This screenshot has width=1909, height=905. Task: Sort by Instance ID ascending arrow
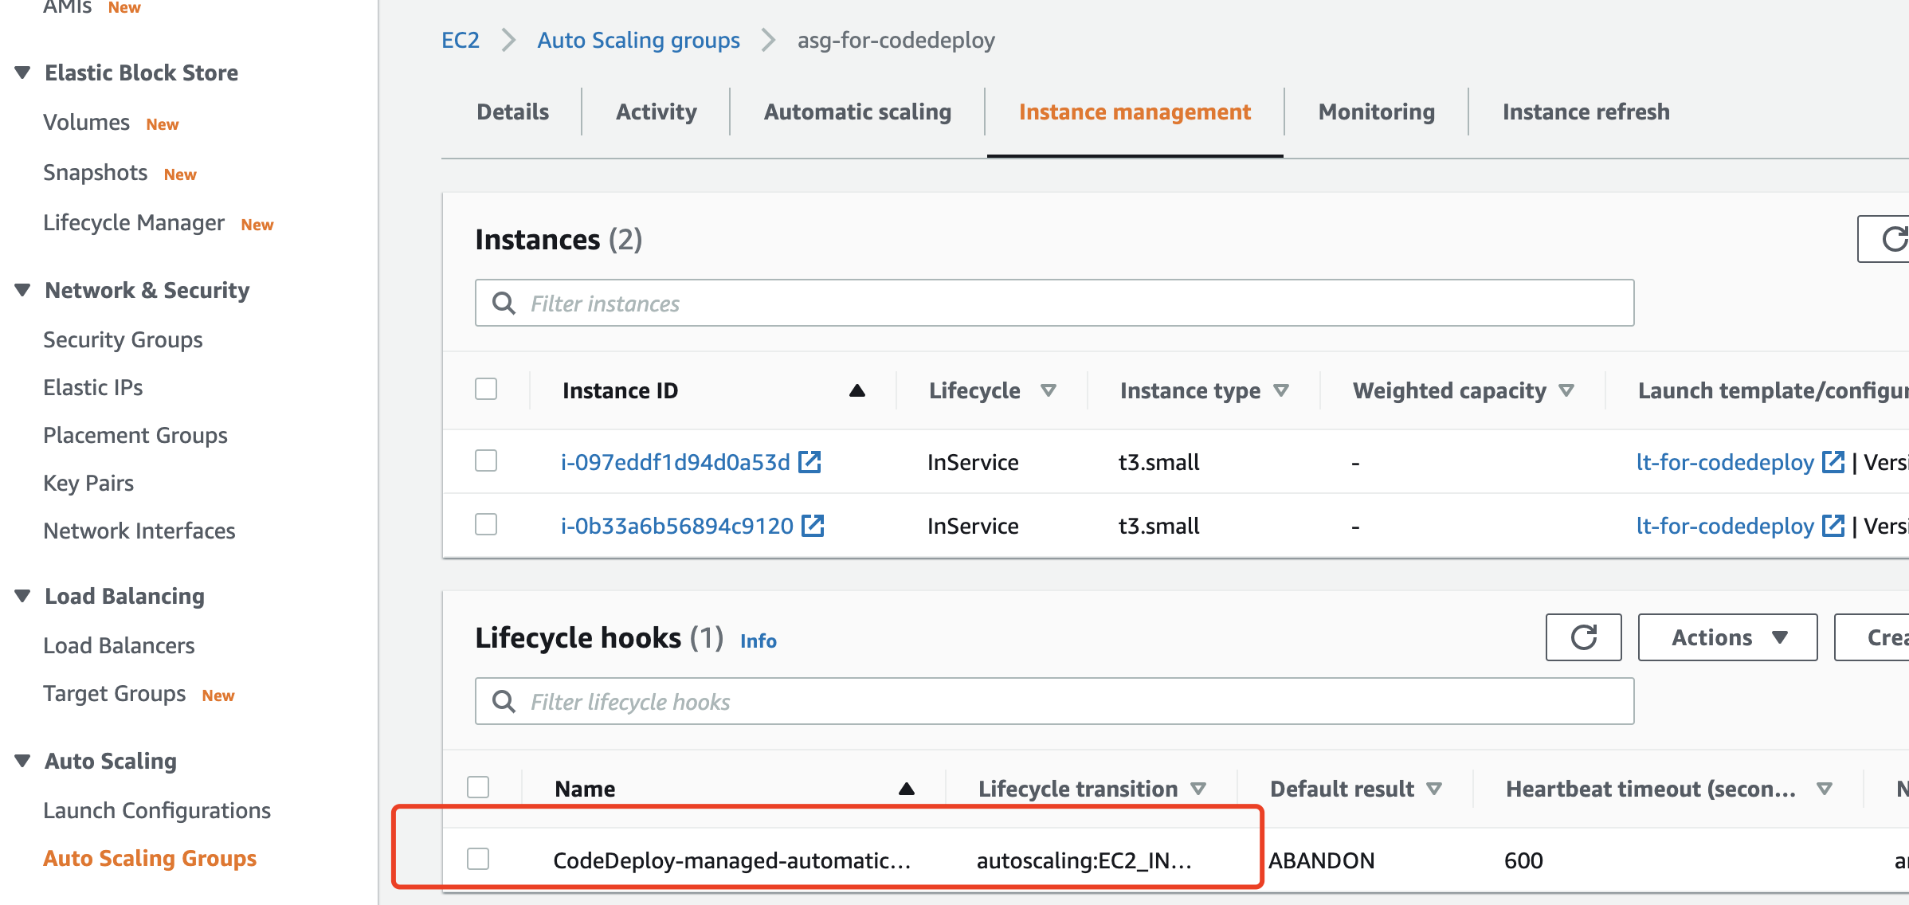[857, 390]
